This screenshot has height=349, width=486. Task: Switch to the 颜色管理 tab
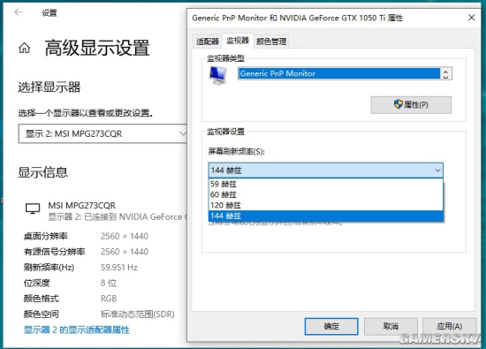click(271, 42)
